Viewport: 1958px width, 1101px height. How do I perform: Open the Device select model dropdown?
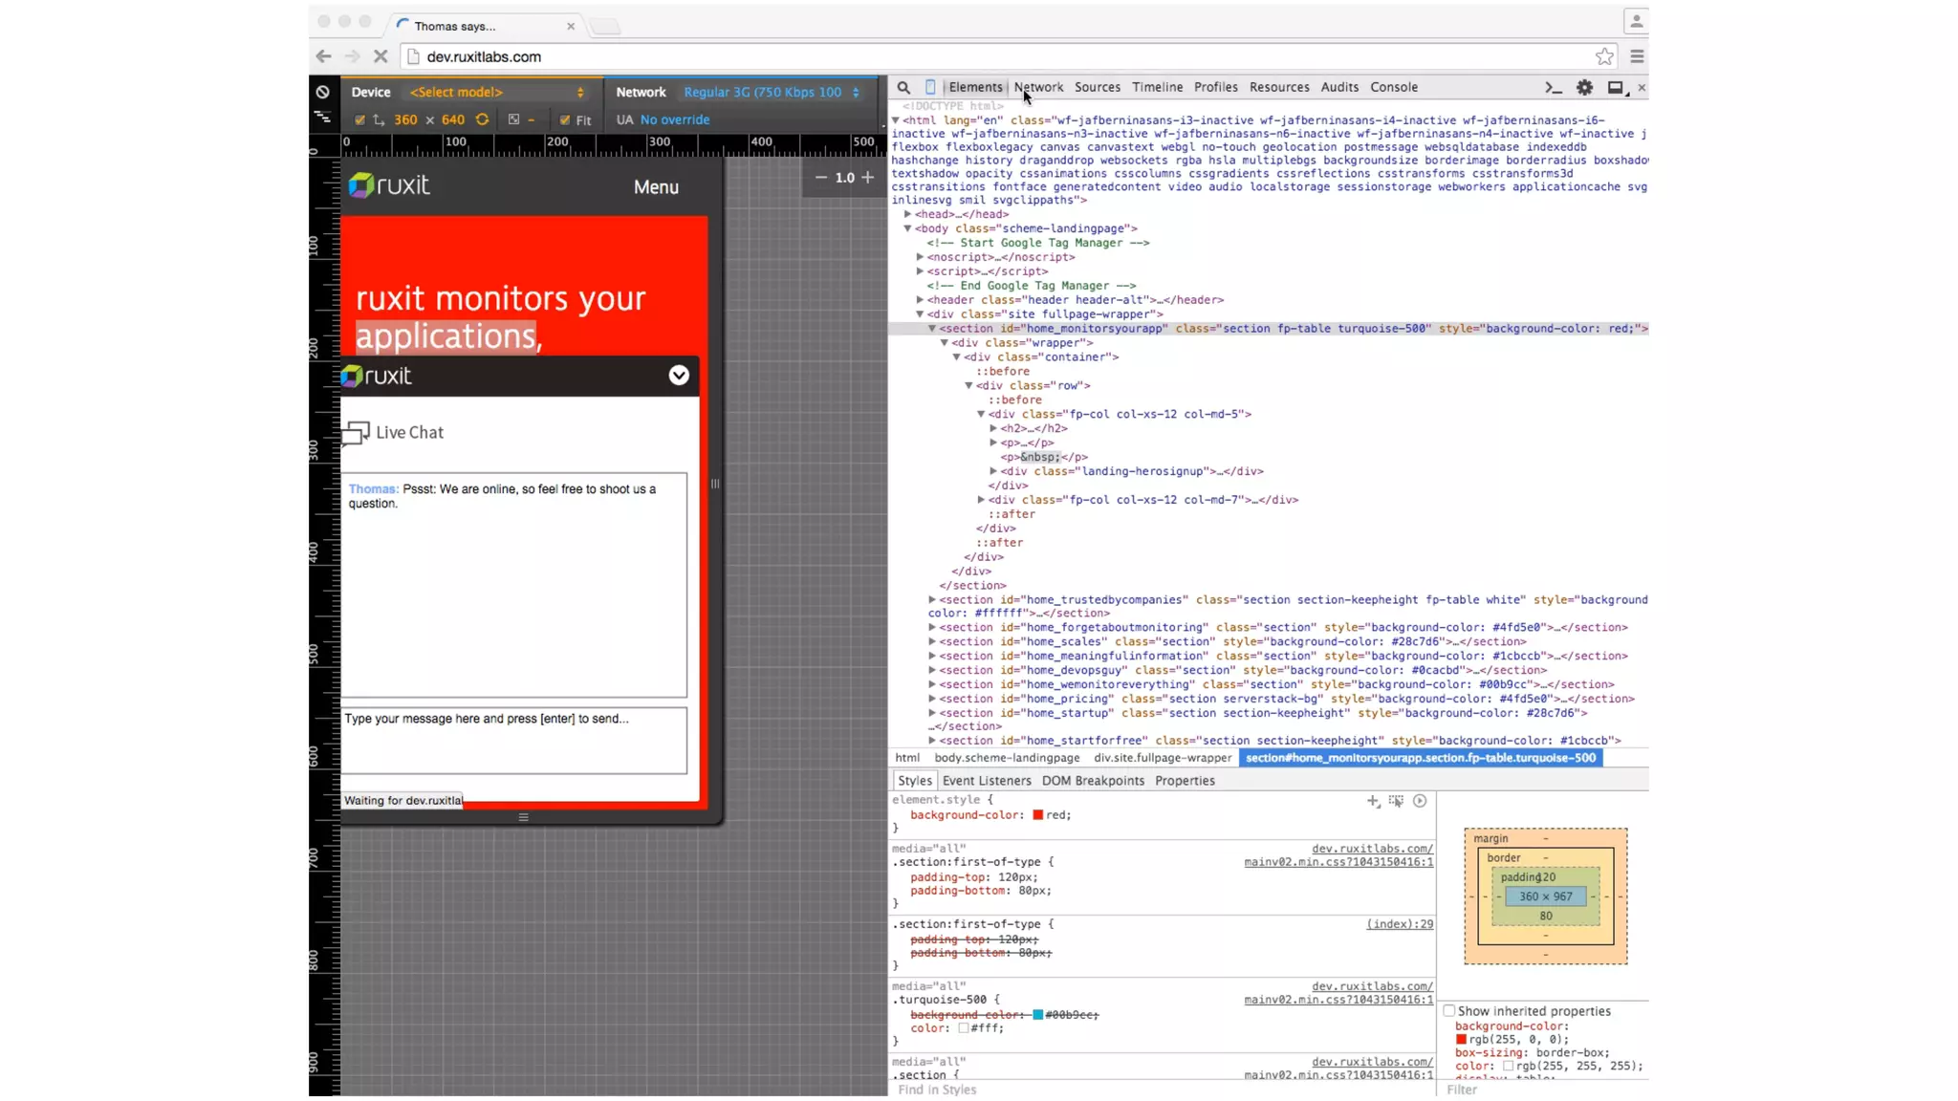pos(495,92)
